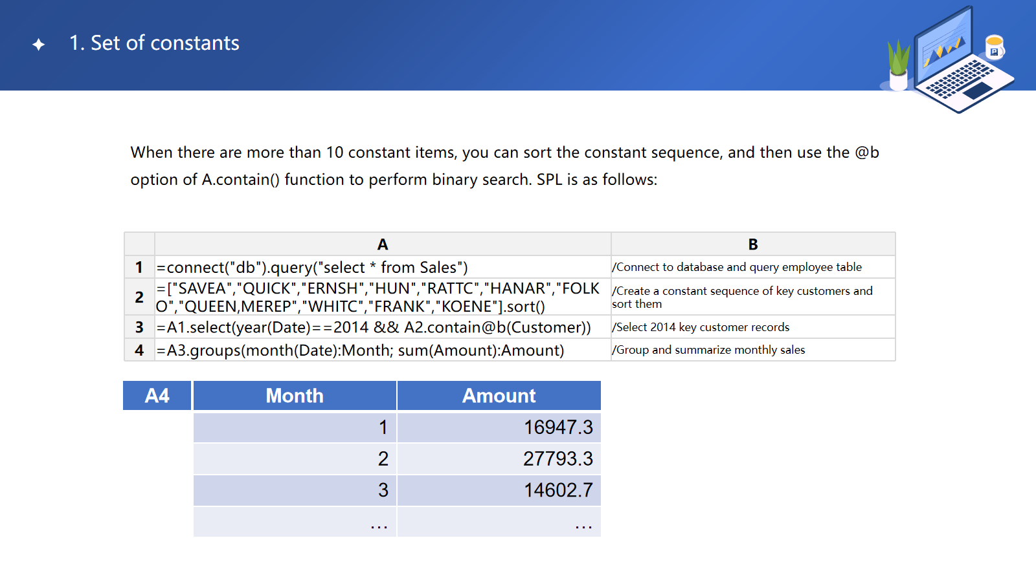The image size is (1036, 582).
Task: Click the yellow-lidded cup next to the laptop
Action: [994, 47]
